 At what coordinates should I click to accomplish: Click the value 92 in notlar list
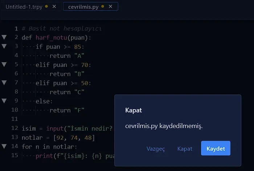pos(60,138)
